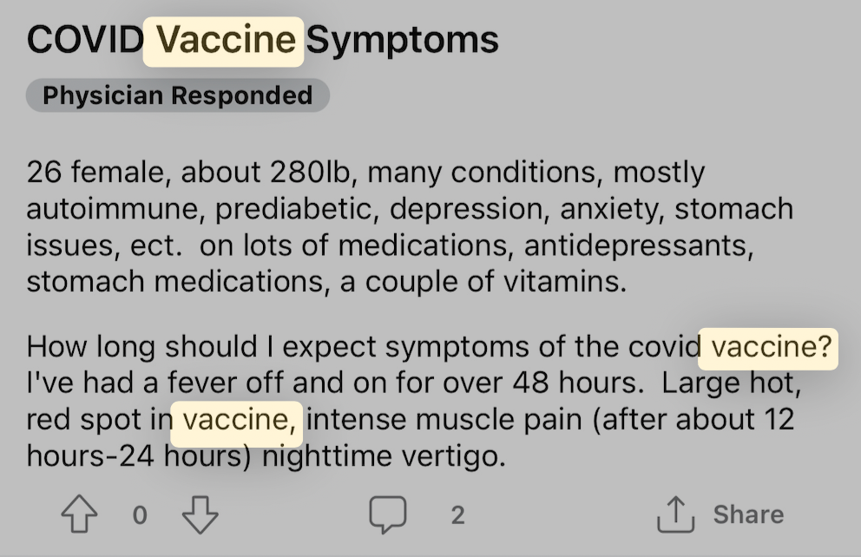Upvote the COVID Vaccine Symptoms post
The height and width of the screenshot is (557, 861).
click(80, 514)
